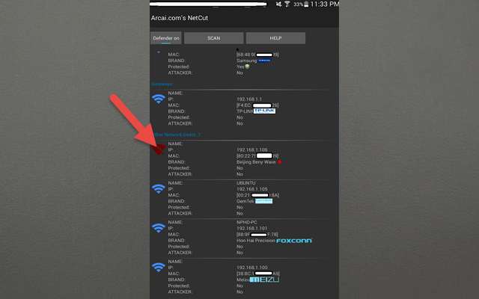Tap the Wi-Fi icon for device 192.168.1.100
Viewport: 479px width, 299px height.
tap(159, 268)
